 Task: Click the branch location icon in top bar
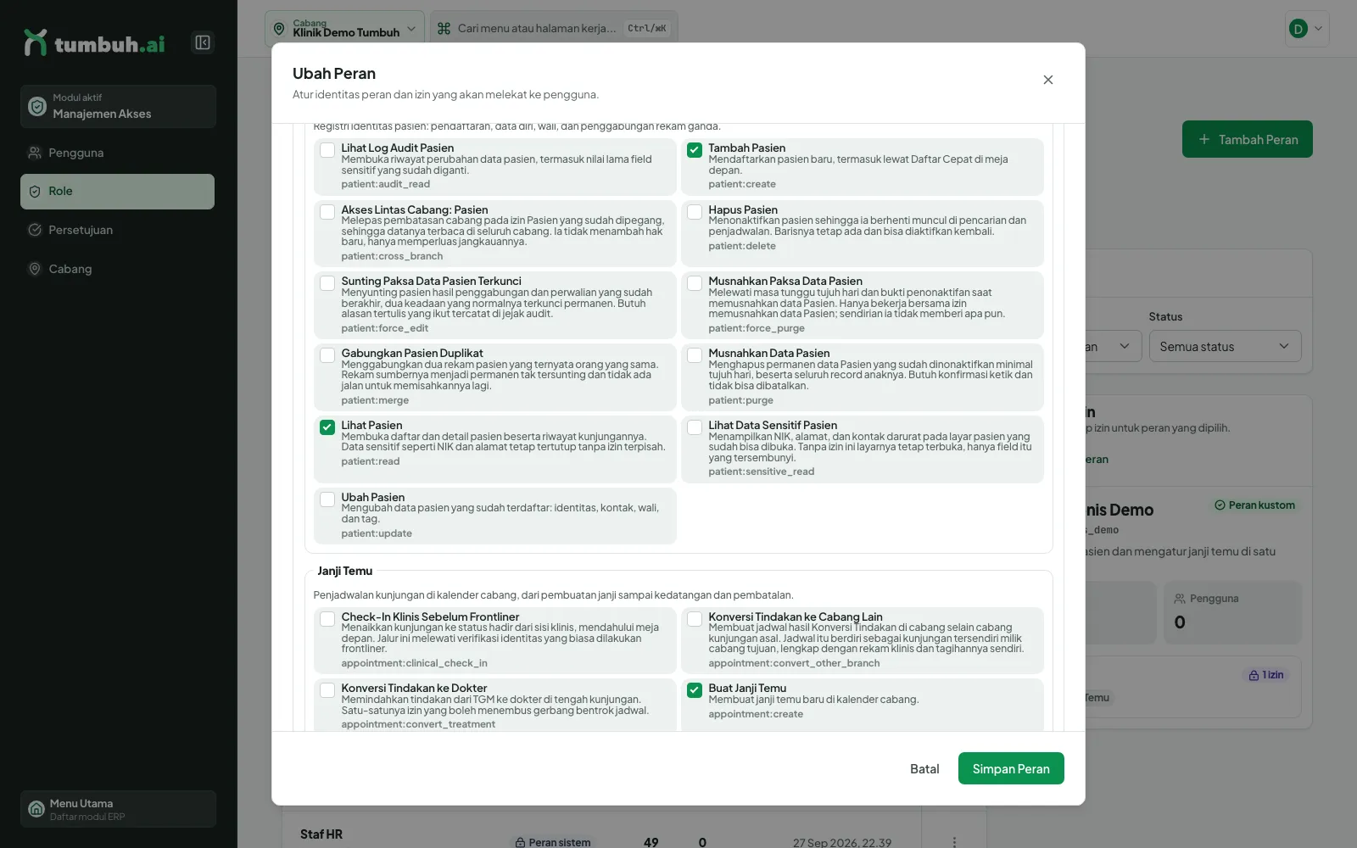point(279,29)
